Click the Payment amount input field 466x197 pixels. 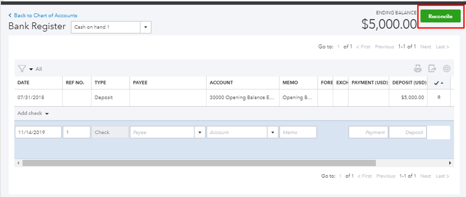[368, 132]
